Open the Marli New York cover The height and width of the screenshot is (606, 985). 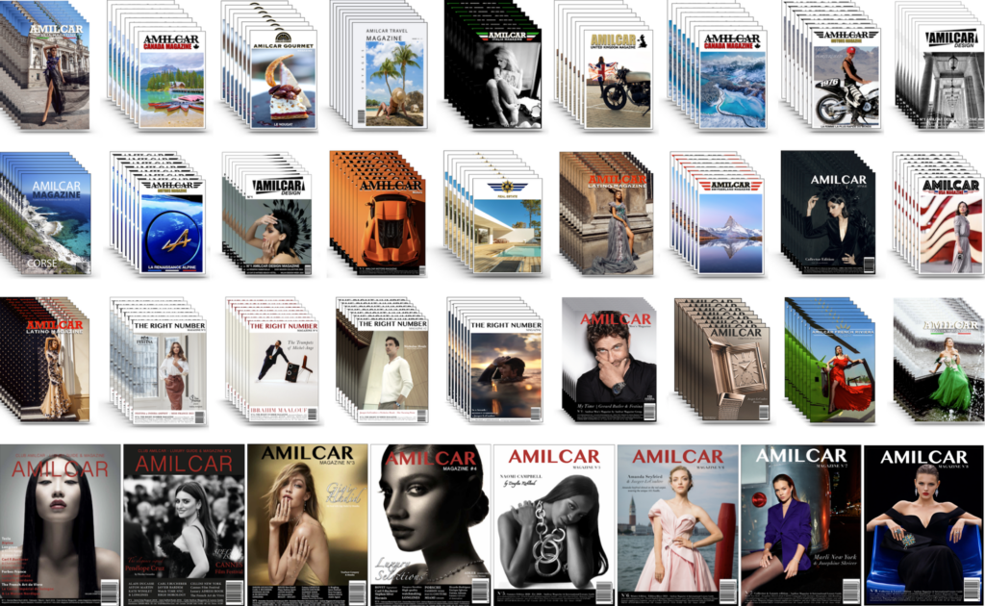[x=800, y=525]
